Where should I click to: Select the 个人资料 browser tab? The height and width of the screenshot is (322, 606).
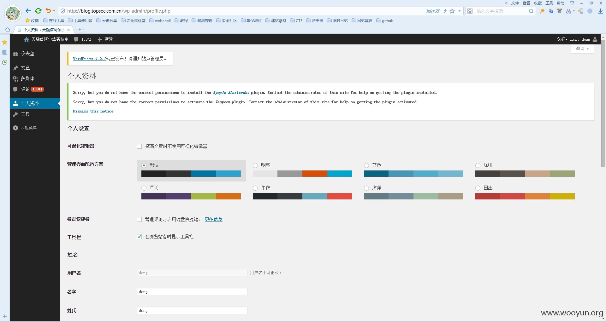click(x=44, y=30)
